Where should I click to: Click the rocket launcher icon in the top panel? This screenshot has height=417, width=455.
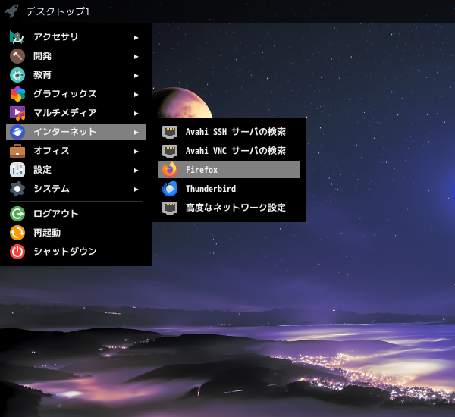11,11
